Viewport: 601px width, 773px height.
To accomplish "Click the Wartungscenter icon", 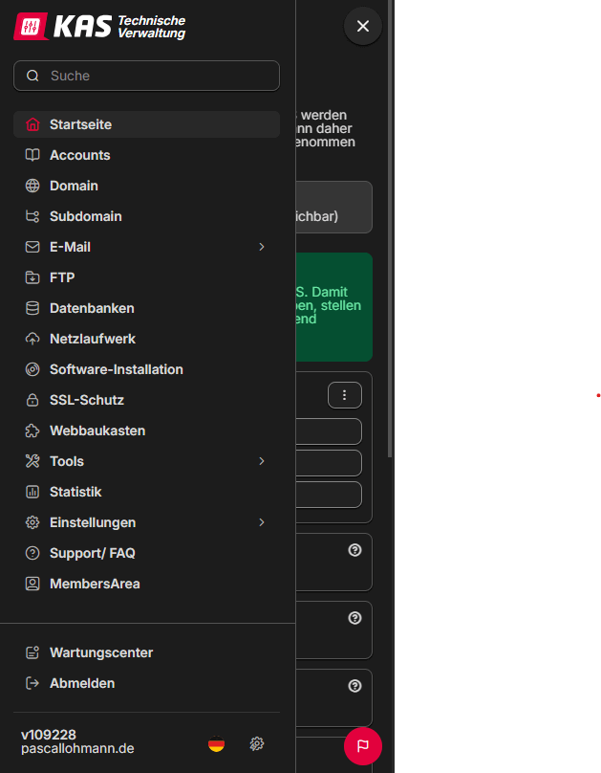I will coord(32,652).
